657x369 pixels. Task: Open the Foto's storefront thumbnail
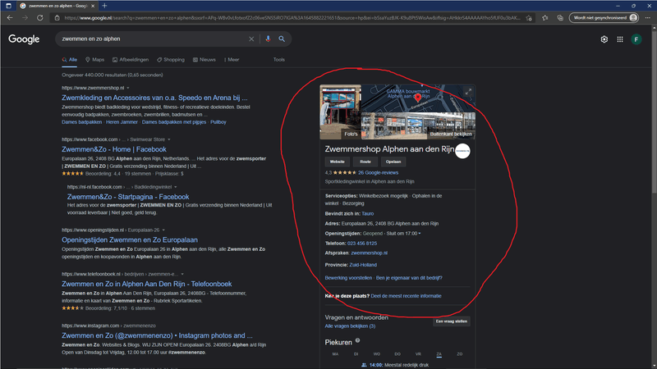click(x=340, y=112)
